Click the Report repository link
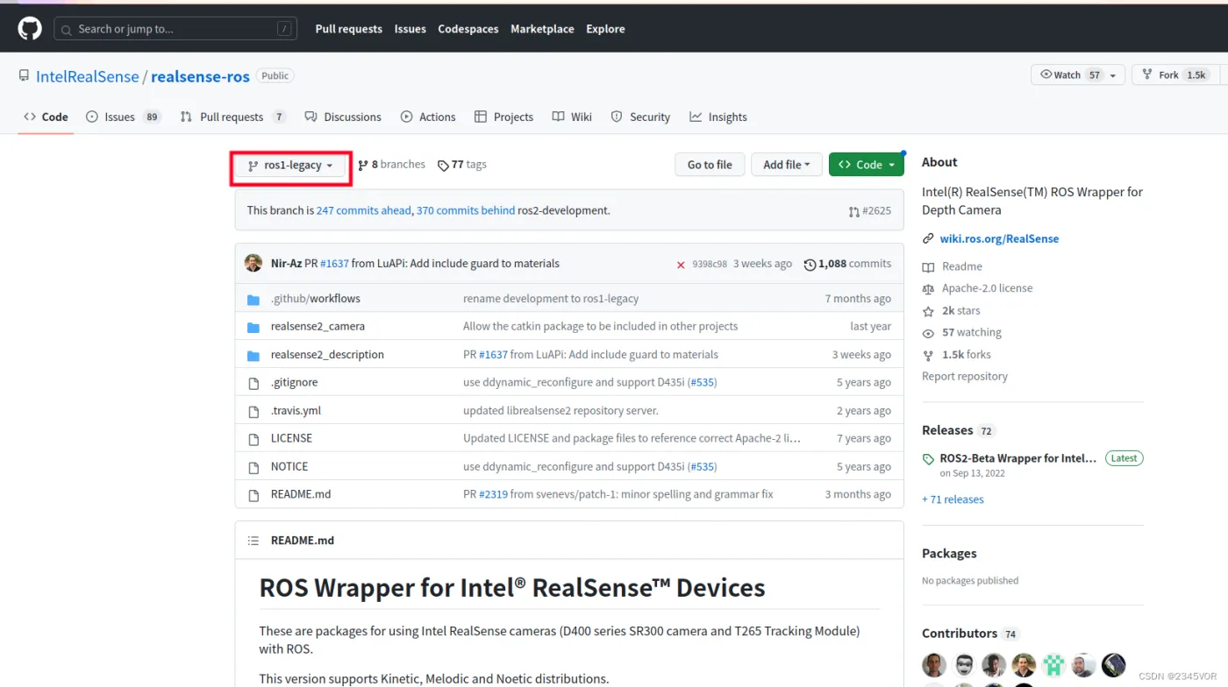 (x=965, y=377)
